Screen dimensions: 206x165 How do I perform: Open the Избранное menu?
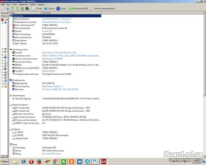click(x=23, y=4)
